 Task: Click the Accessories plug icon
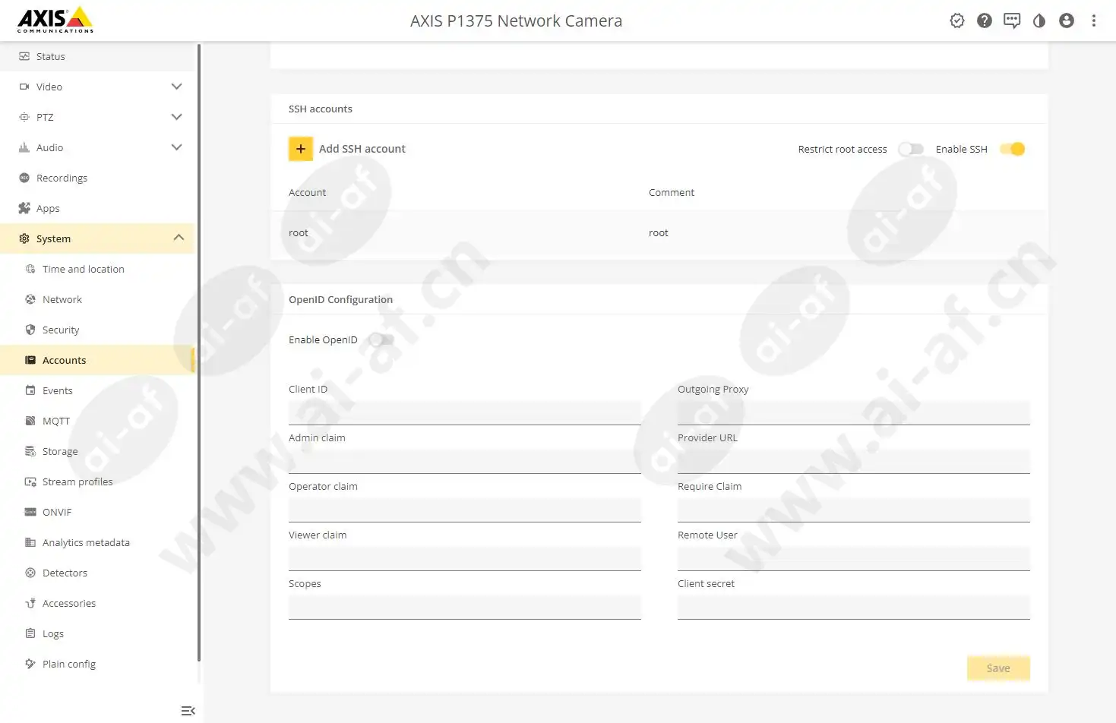click(x=30, y=603)
